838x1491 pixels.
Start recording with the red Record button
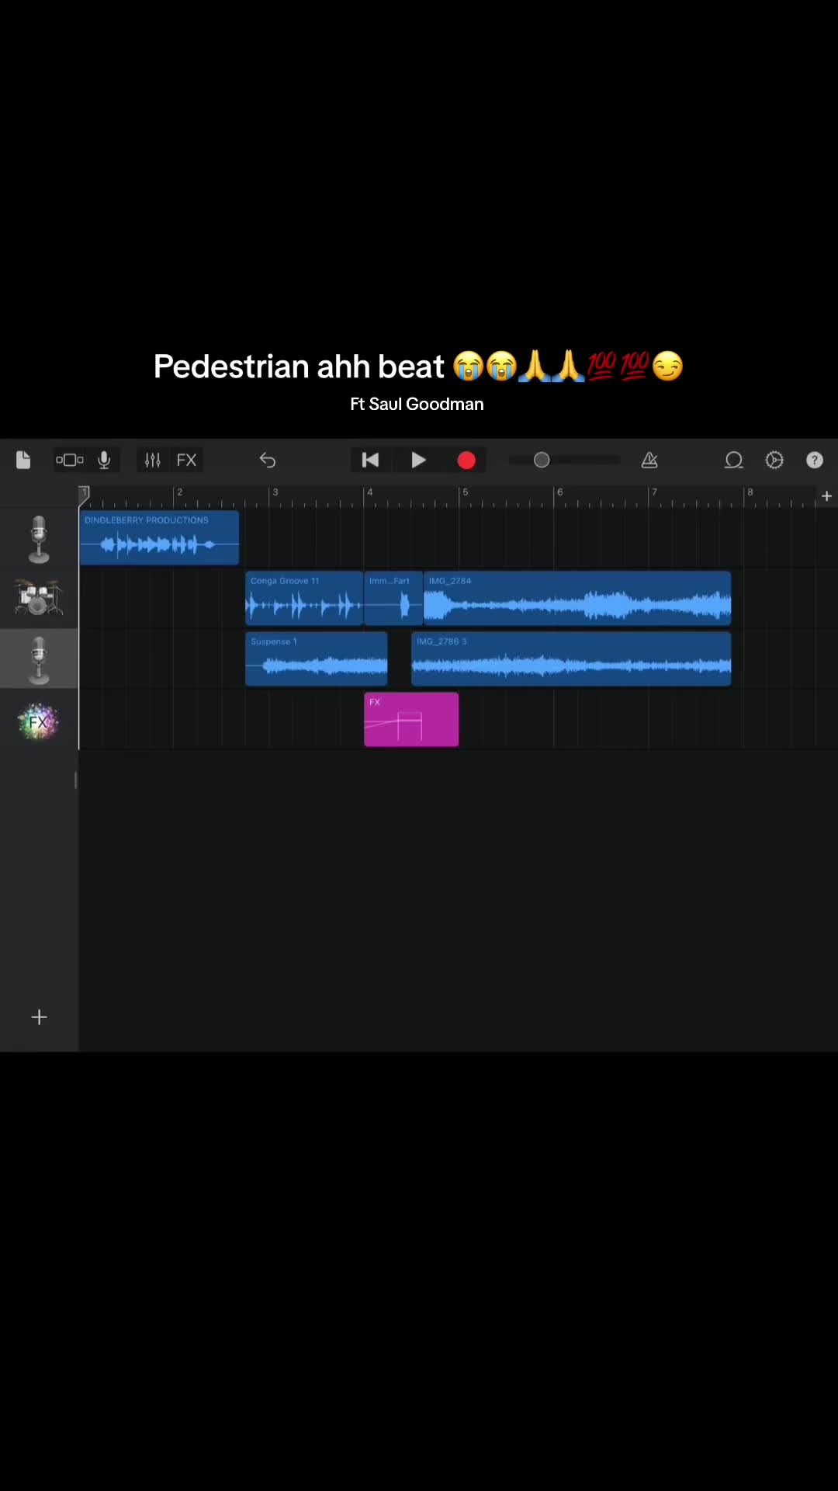[466, 460]
